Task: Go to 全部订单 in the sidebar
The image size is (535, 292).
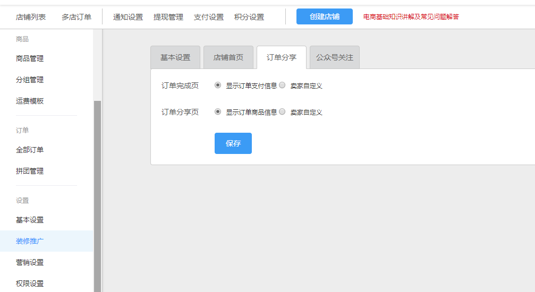Action: coord(30,150)
